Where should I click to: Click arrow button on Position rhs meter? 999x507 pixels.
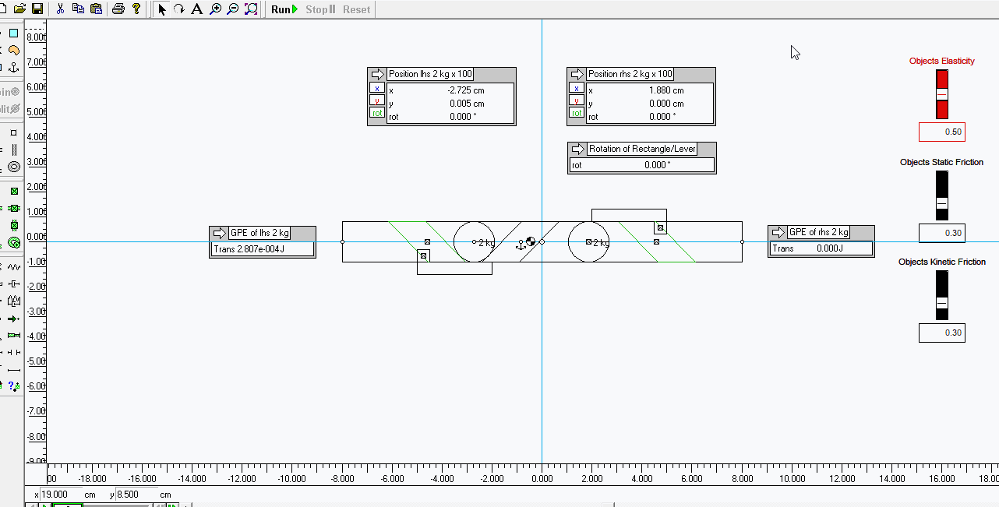pyautogui.click(x=577, y=74)
